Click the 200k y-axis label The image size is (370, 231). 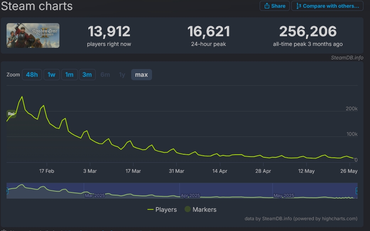point(351,108)
